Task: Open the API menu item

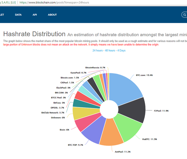Action: (35, 15)
